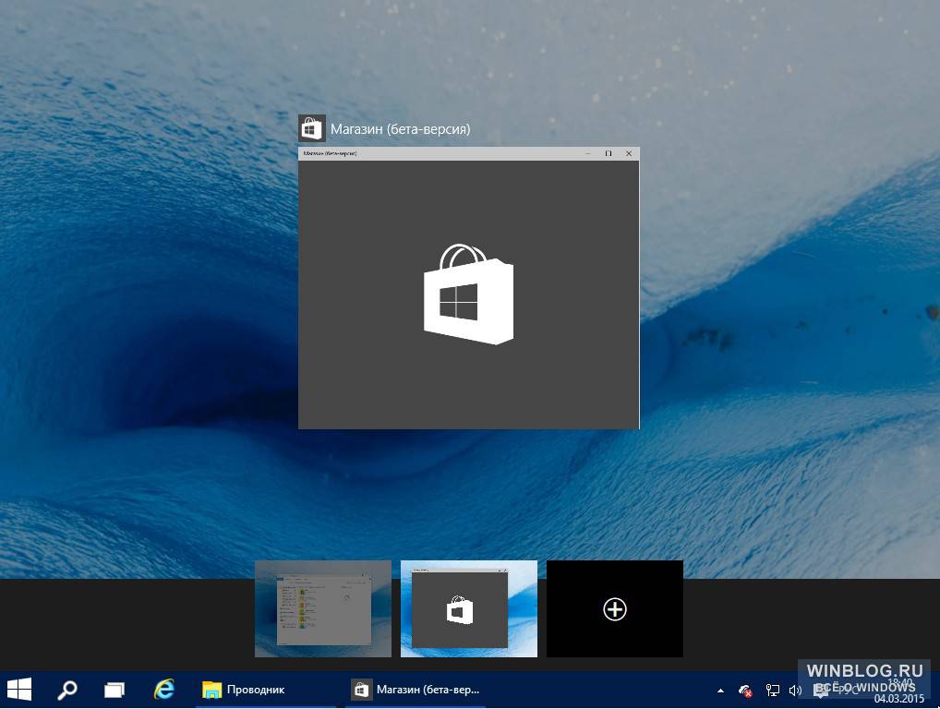The image size is (940, 709).
Task: Close the Магазин preview window
Action: (x=629, y=153)
